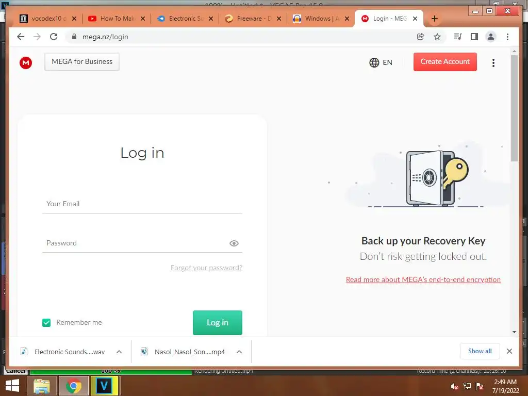This screenshot has width=528, height=396.
Task: Open a new browser tab
Action: click(x=434, y=19)
